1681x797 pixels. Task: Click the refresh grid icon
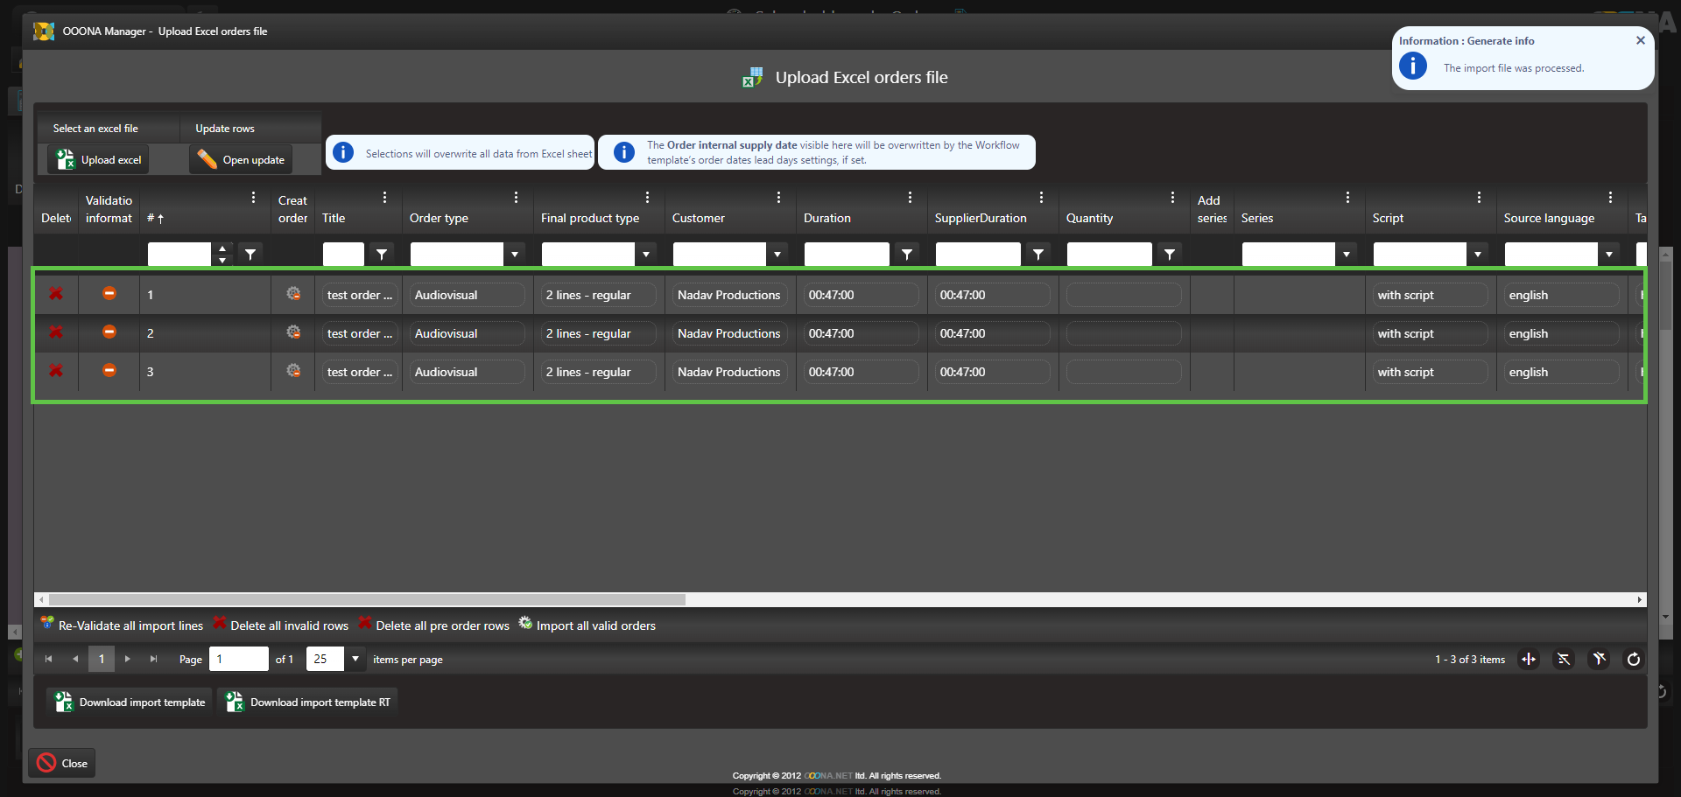click(1633, 660)
